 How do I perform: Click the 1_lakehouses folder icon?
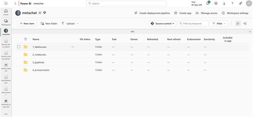click(26, 47)
